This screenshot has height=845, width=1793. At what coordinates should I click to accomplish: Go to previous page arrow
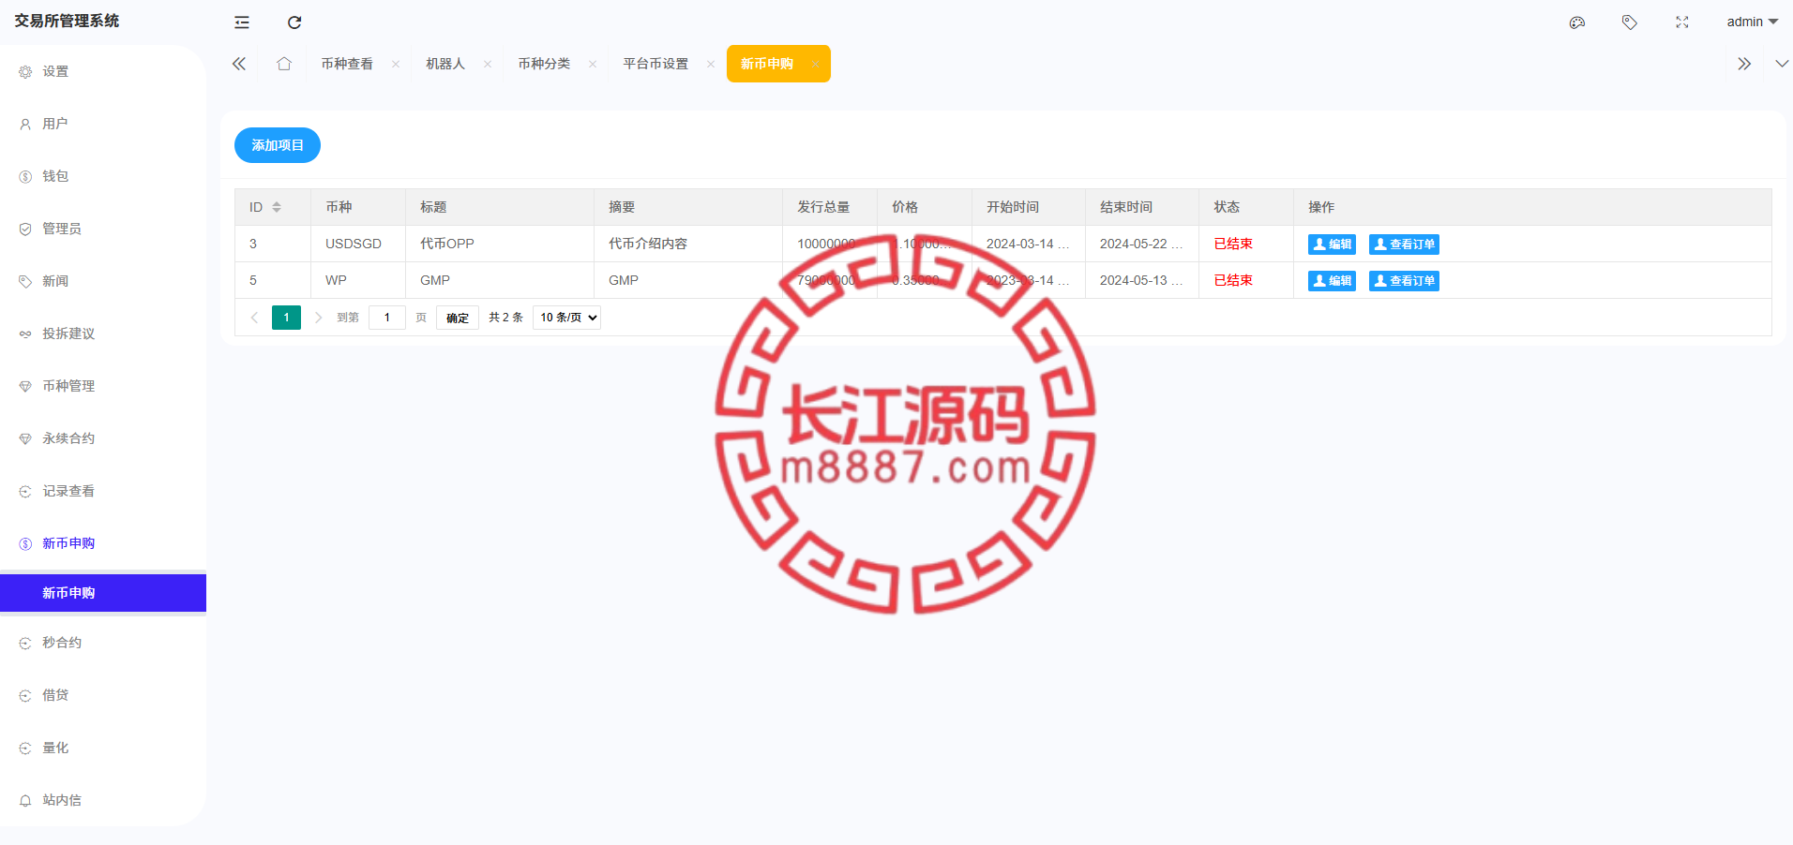(254, 318)
